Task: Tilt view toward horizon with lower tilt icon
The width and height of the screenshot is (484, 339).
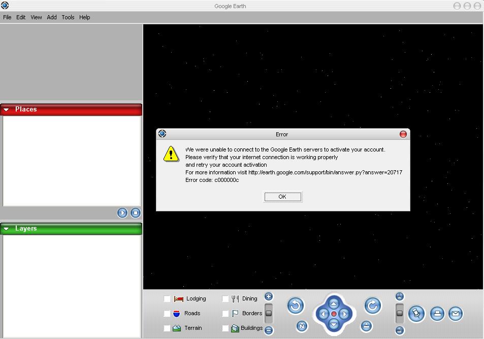Action: pyautogui.click(x=399, y=330)
